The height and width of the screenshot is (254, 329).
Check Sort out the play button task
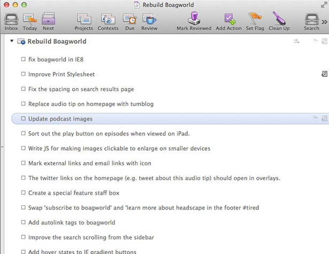click(x=24, y=133)
